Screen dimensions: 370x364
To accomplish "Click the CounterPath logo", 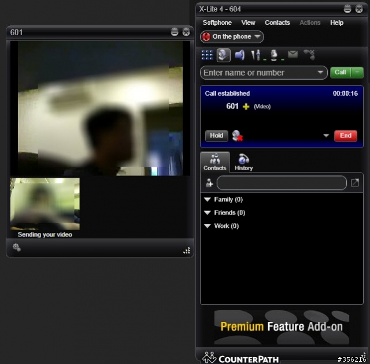I will 240,358.
